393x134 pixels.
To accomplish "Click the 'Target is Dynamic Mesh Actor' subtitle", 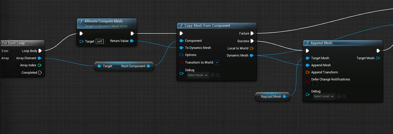I will (x=106, y=26).
